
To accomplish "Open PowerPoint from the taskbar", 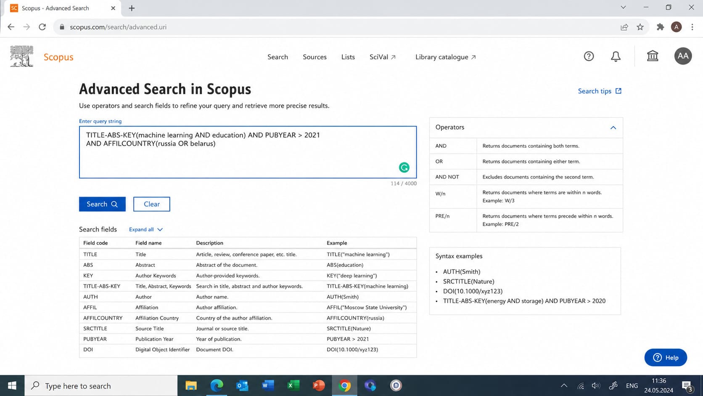I will 319,385.
